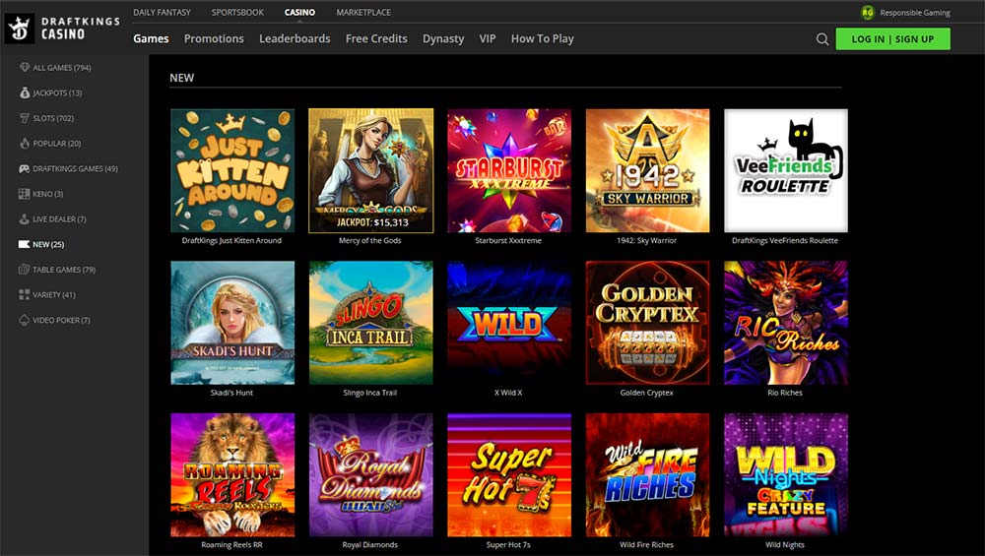Go to Leaderboards

coord(295,39)
